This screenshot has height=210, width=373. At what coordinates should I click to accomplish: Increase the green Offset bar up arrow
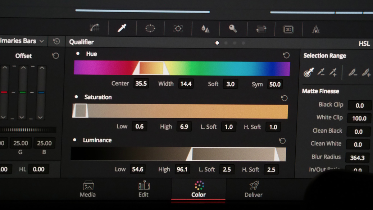[x=23, y=68]
